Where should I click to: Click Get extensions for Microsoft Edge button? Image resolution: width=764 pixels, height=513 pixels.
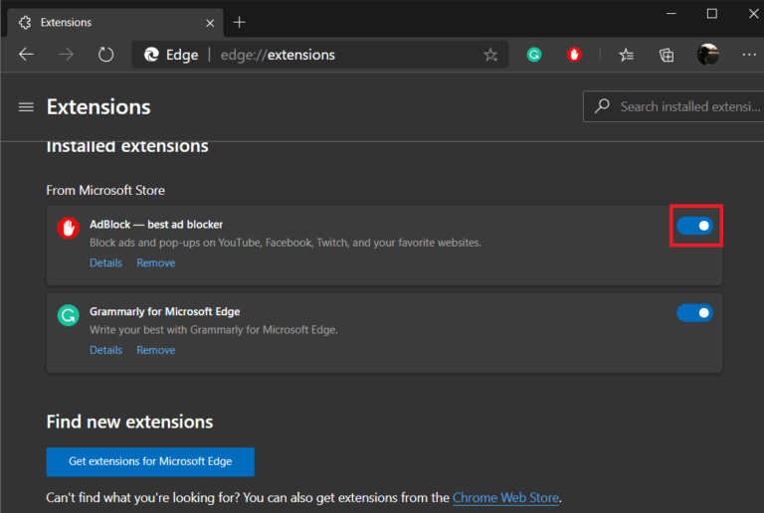point(150,462)
